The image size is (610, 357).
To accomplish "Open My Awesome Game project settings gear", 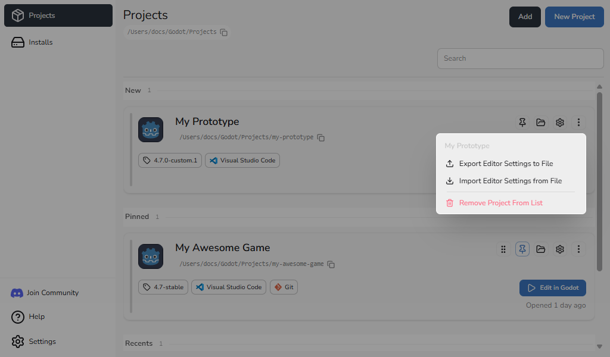I will [x=560, y=249].
